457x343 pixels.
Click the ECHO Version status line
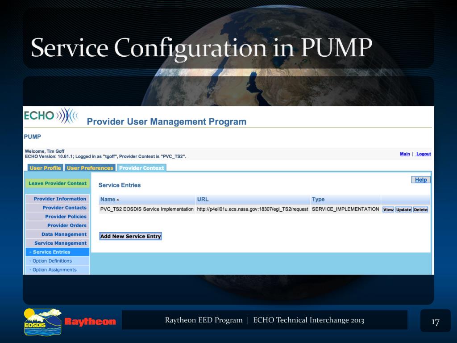(105, 156)
